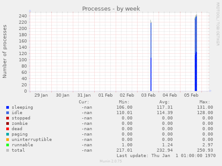
Task: Click total avg value 232.94
Action: pyautogui.click(x=165, y=150)
